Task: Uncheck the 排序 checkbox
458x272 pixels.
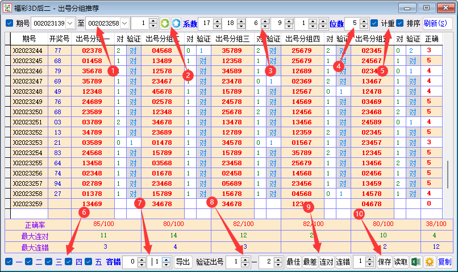Action: 400,23
